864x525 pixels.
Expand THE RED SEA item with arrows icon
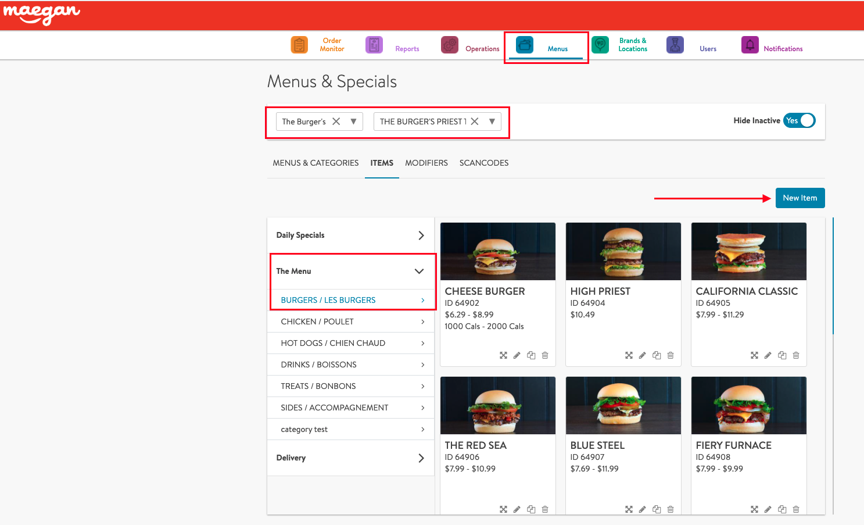click(503, 509)
